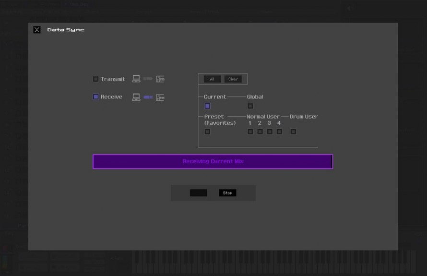The image size is (427, 276).
Task: Enable the Normal User 3 checkbox
Action: (270, 132)
